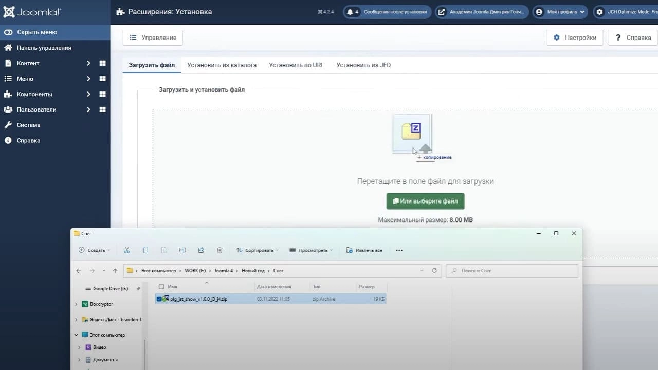Click the Rename icon in Explorer toolbar
Screen dimensions: 658x370
tap(182, 250)
